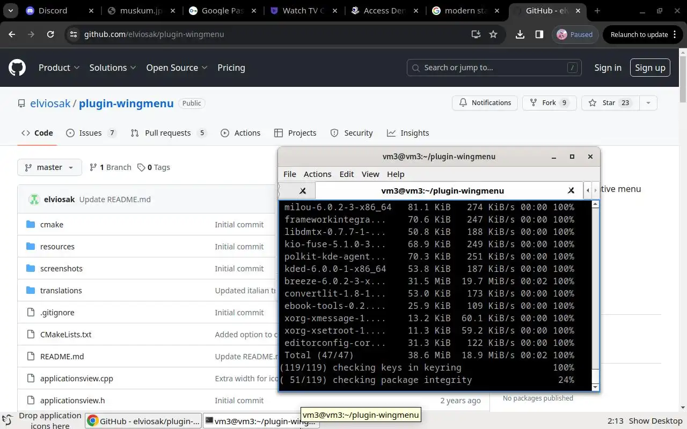Open the cmake folder
Screen dimensions: 687x429
tap(52, 225)
